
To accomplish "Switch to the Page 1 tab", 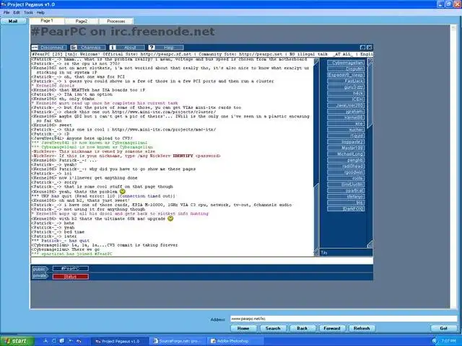I will click(x=47, y=21).
